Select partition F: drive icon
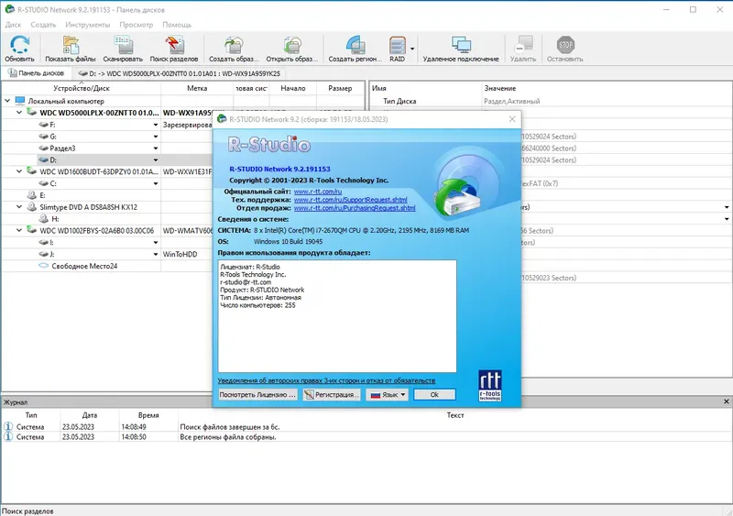This screenshot has height=516, width=733. coord(43,125)
